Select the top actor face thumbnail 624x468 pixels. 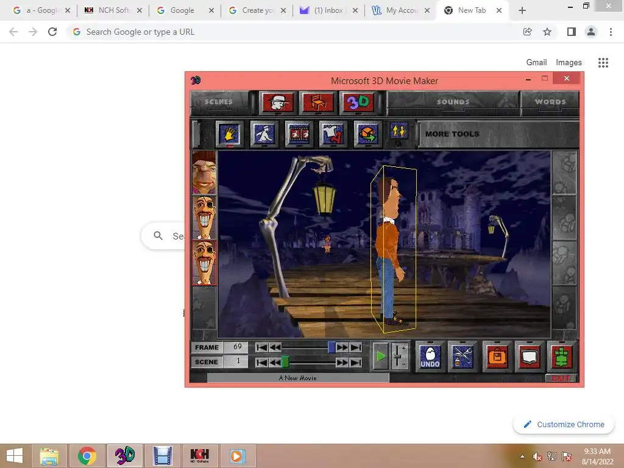pyautogui.click(x=204, y=172)
